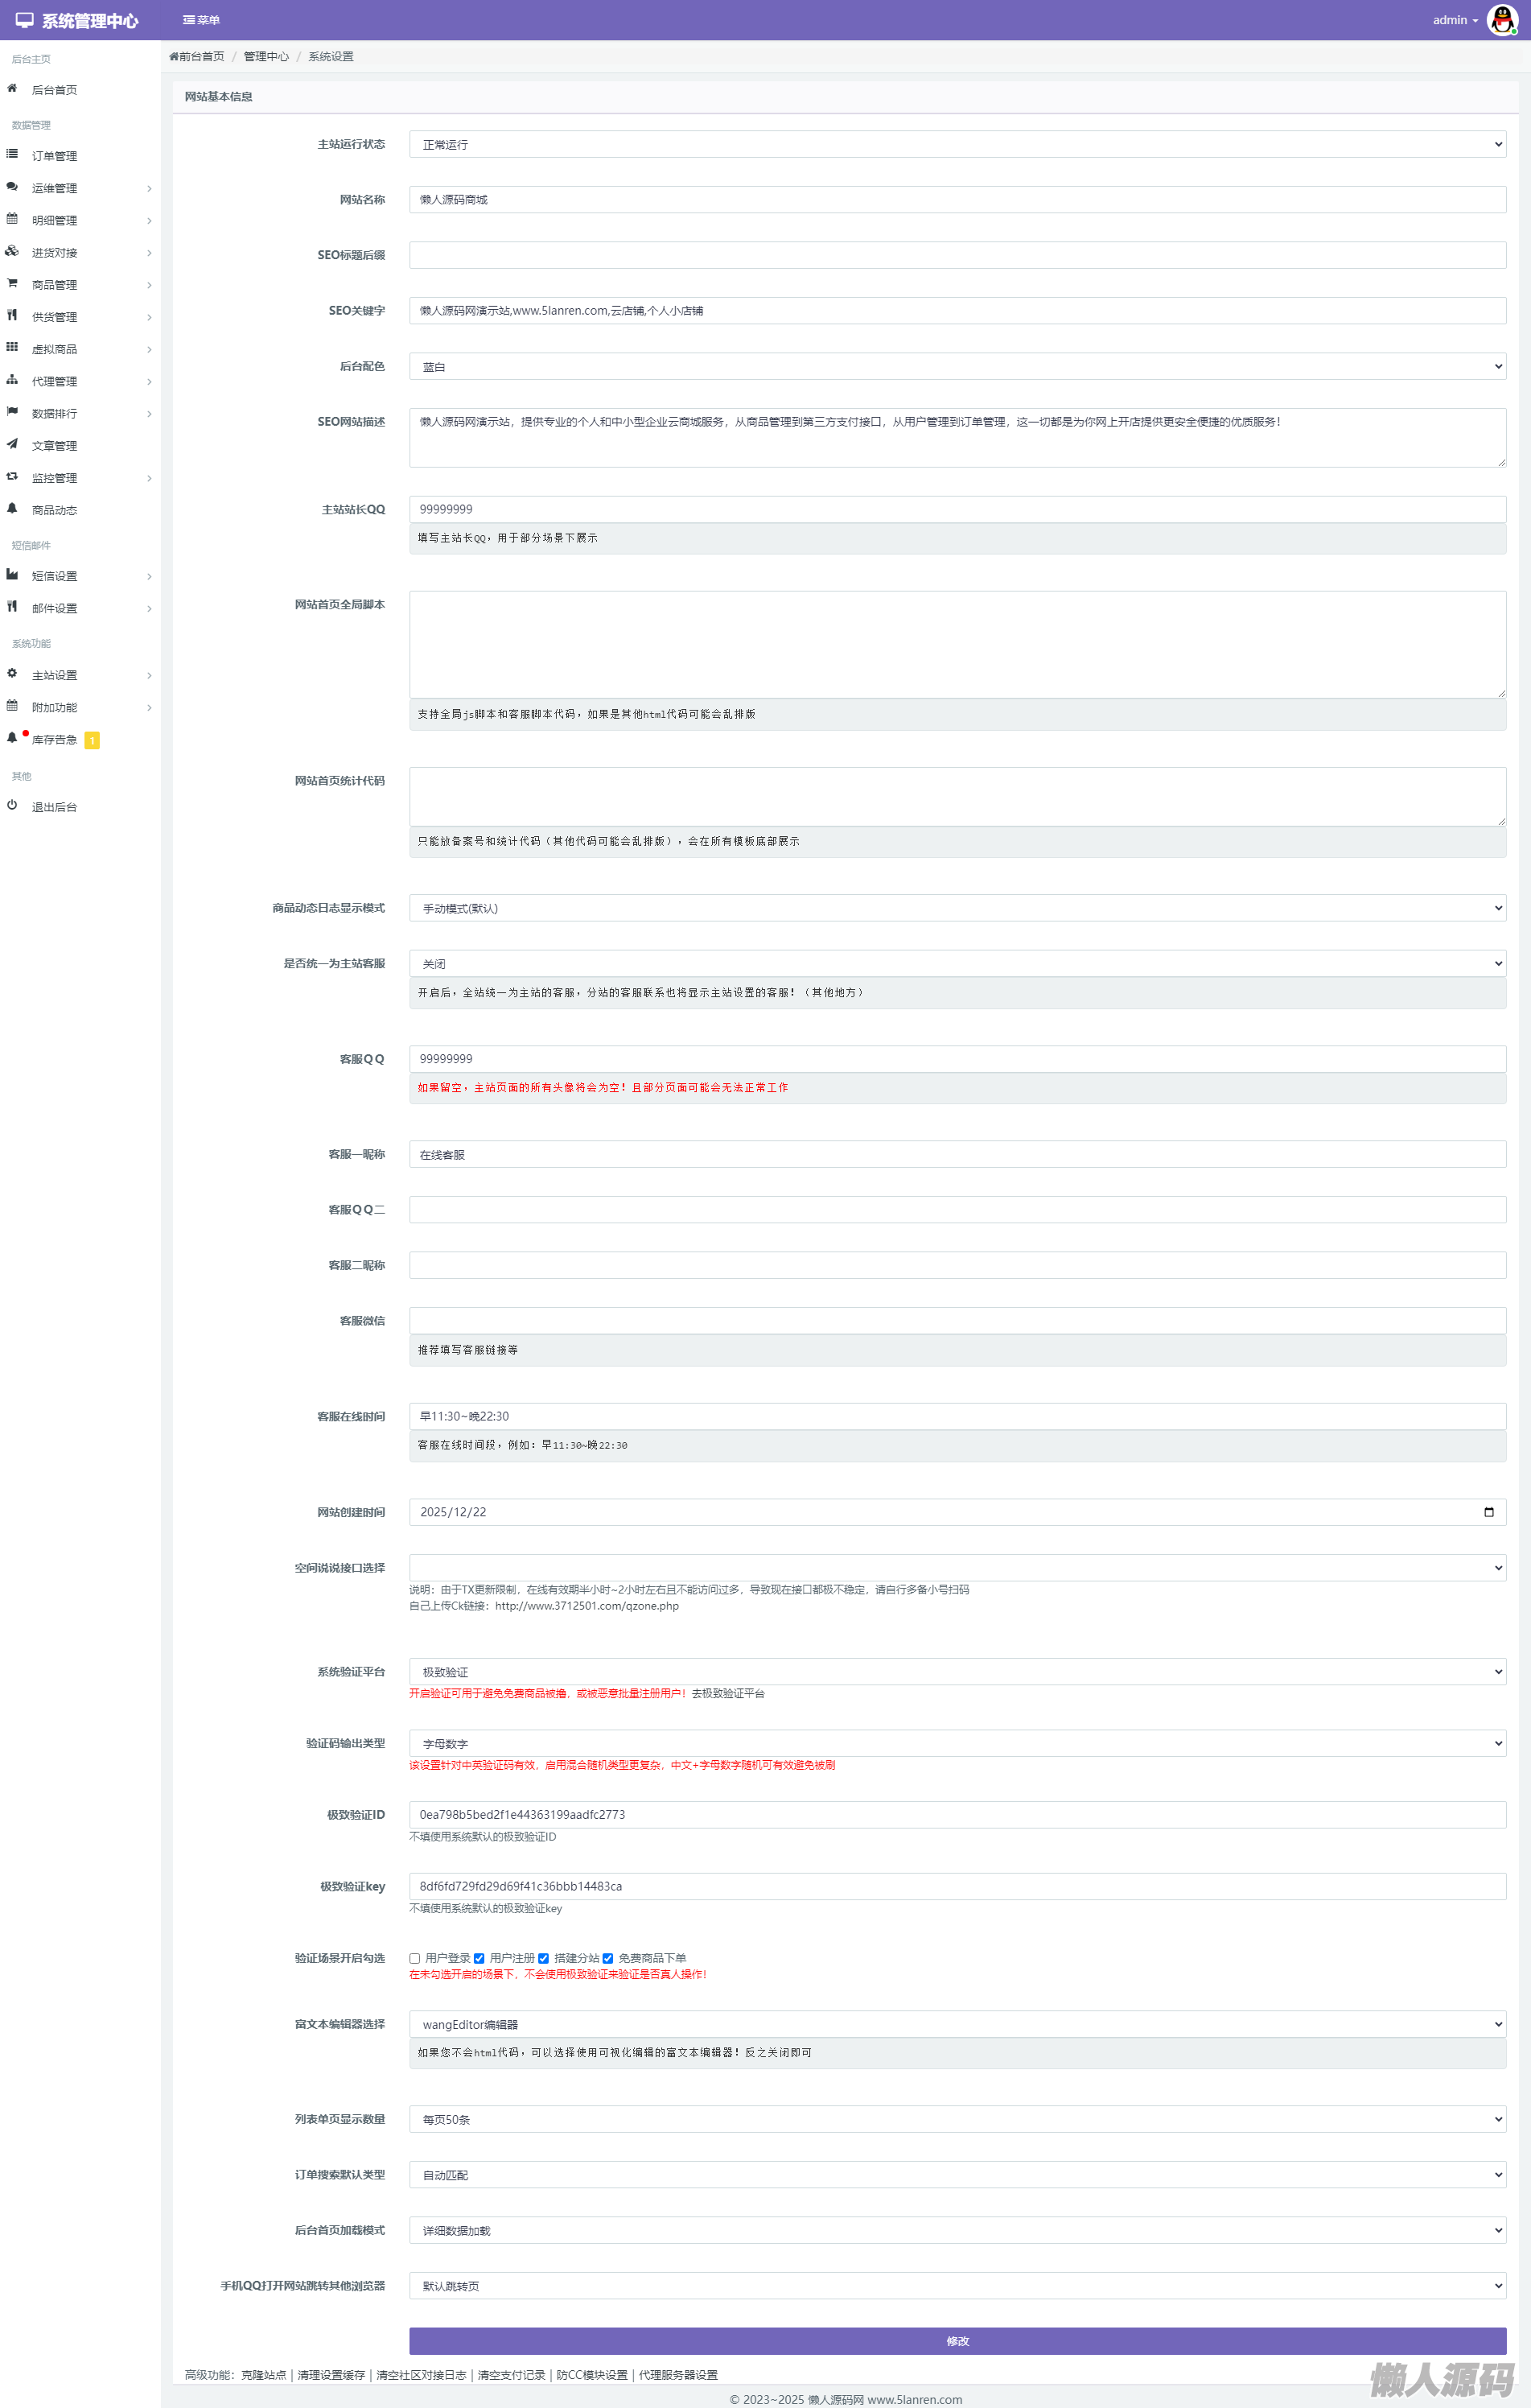Click the comments icon beside 运维管理
The image size is (1531, 2408).
(x=12, y=187)
